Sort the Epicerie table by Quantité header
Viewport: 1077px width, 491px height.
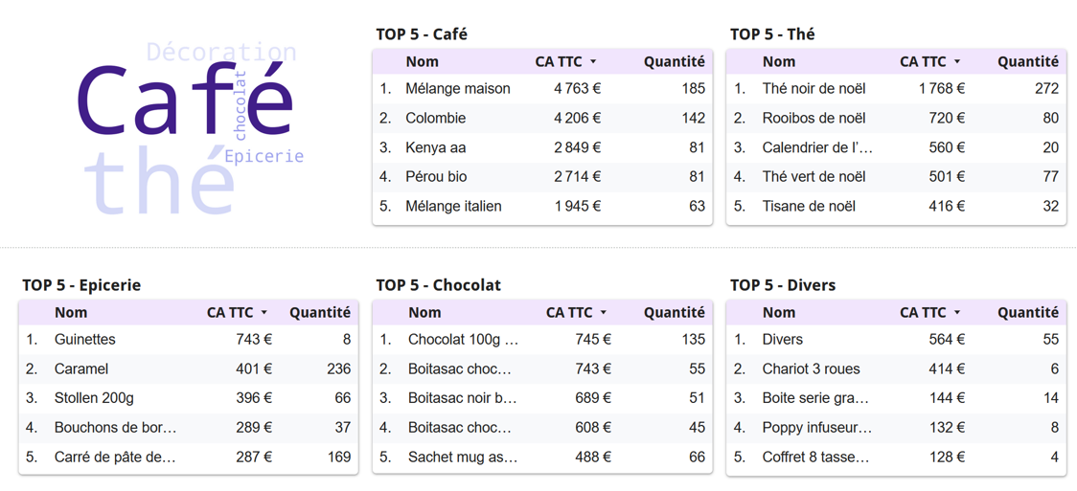coord(320,313)
